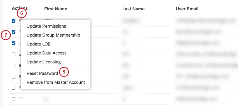Uncheck the third checked row checkbox
The image size is (238, 107).
click(13, 43)
